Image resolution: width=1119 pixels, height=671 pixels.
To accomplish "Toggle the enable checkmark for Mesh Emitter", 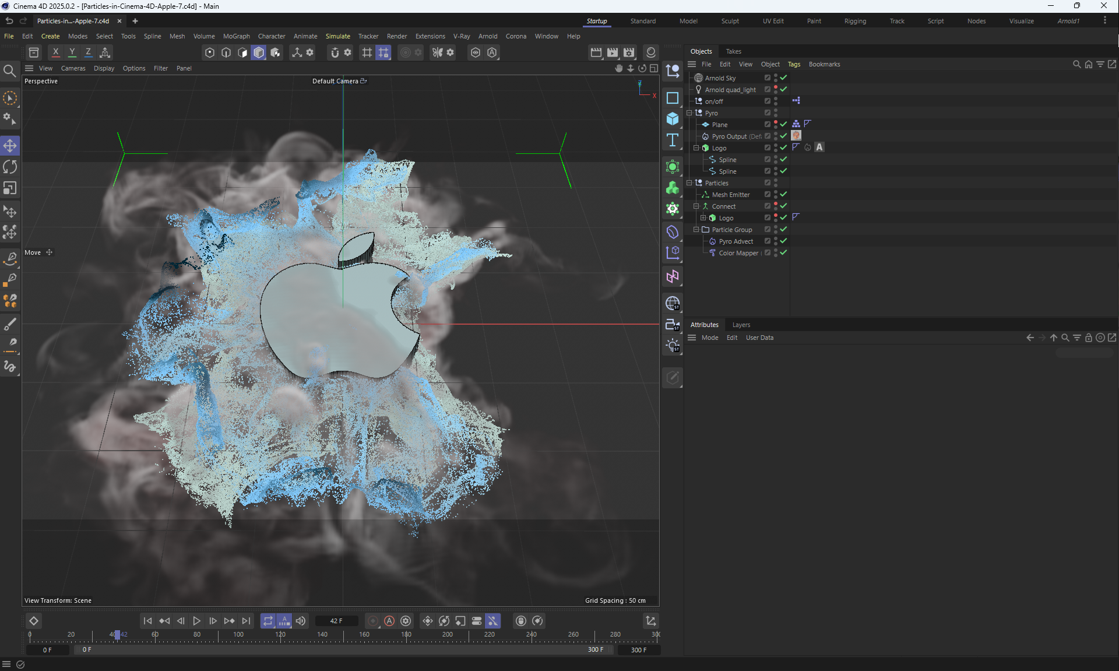I will (x=784, y=194).
